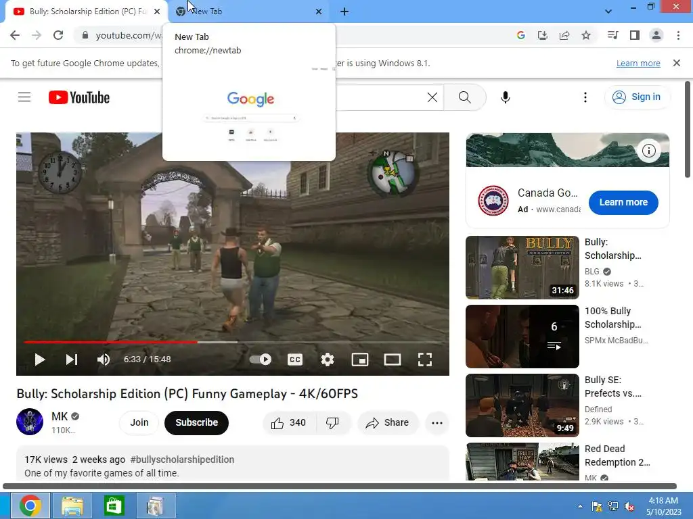The image size is (693, 519).
Task: Open a new tab with plus button
Action: [x=344, y=11]
